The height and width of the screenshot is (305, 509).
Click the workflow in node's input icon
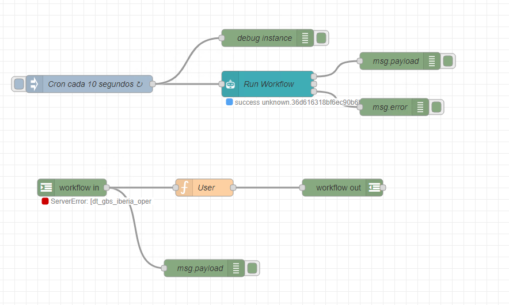46,188
